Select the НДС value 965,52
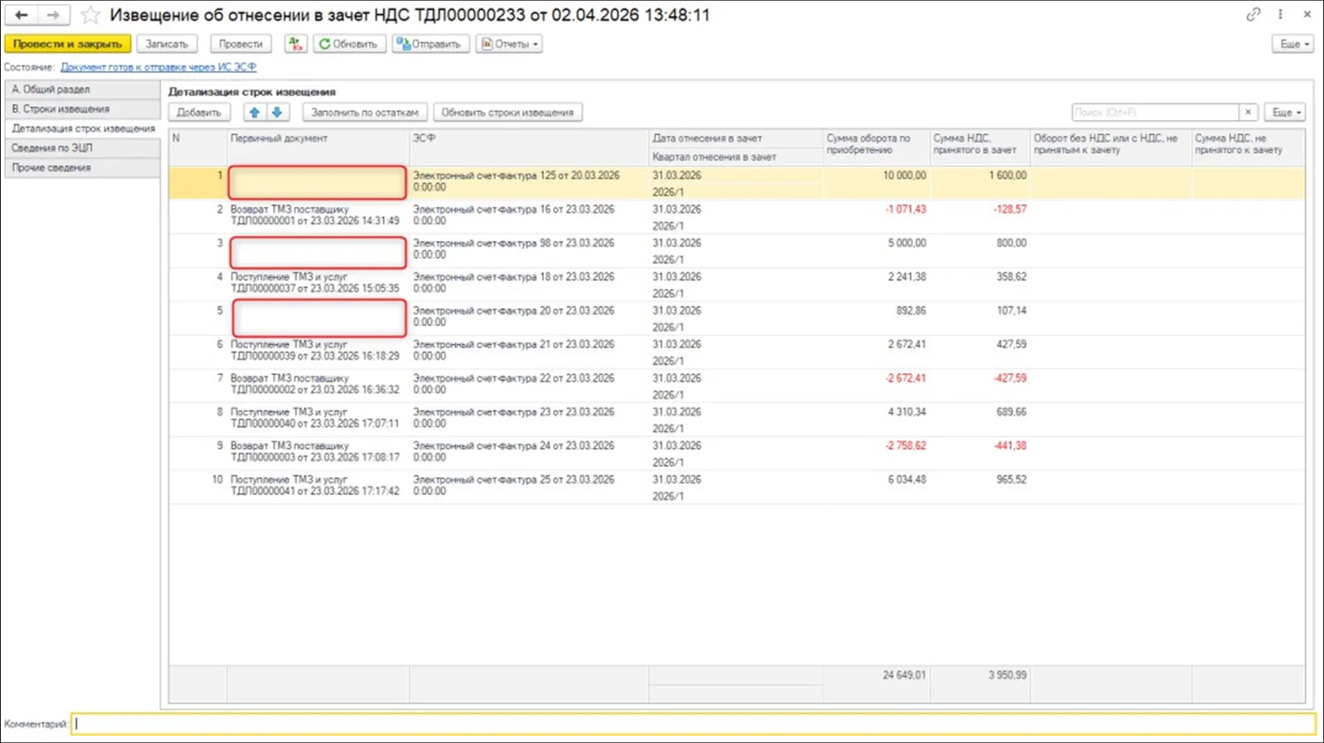The width and height of the screenshot is (1324, 743). click(980, 486)
